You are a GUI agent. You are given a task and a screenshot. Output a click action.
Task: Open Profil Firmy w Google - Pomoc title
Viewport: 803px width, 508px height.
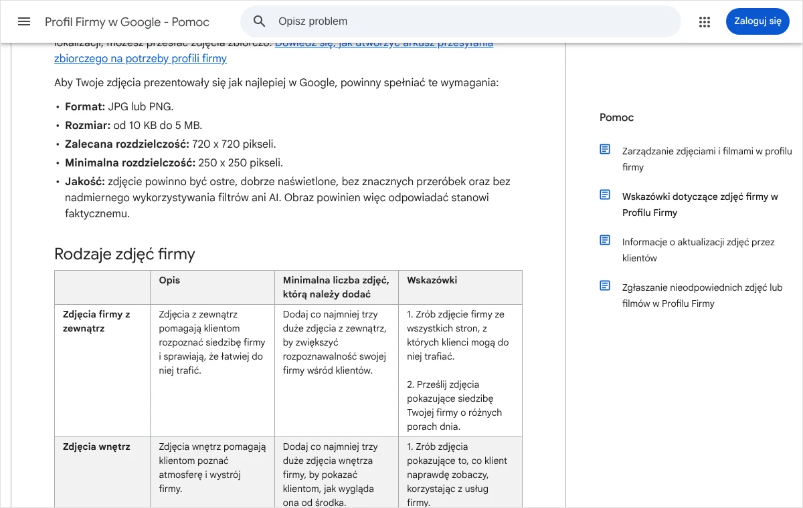click(127, 22)
